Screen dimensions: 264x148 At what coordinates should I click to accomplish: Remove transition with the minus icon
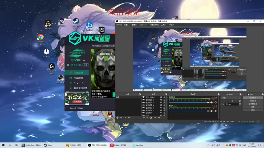[x=236, y=101]
